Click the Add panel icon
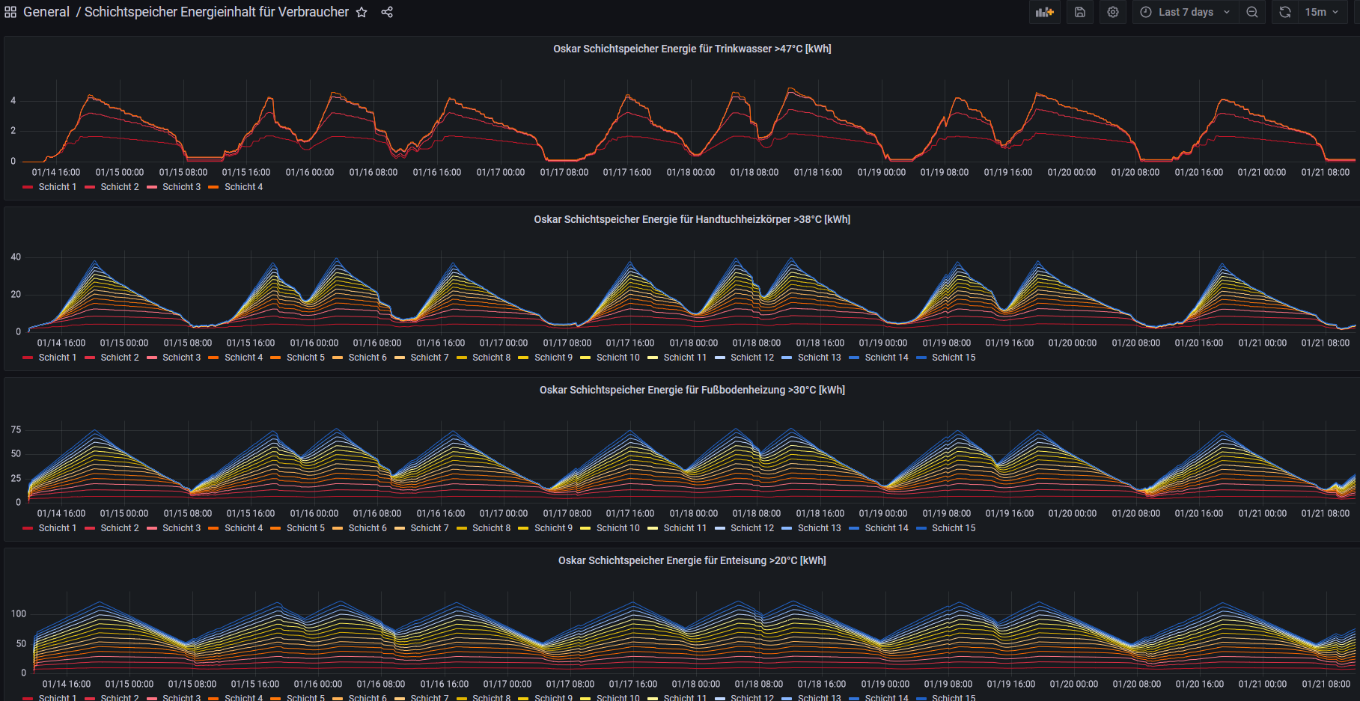The width and height of the screenshot is (1360, 701). (x=1044, y=12)
